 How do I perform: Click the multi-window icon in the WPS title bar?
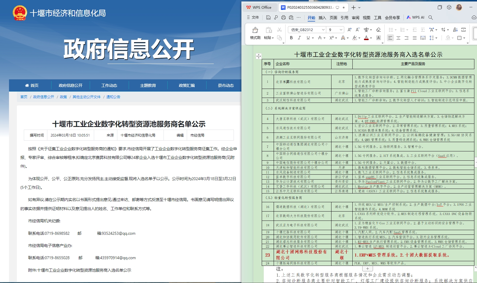click(x=440, y=7)
